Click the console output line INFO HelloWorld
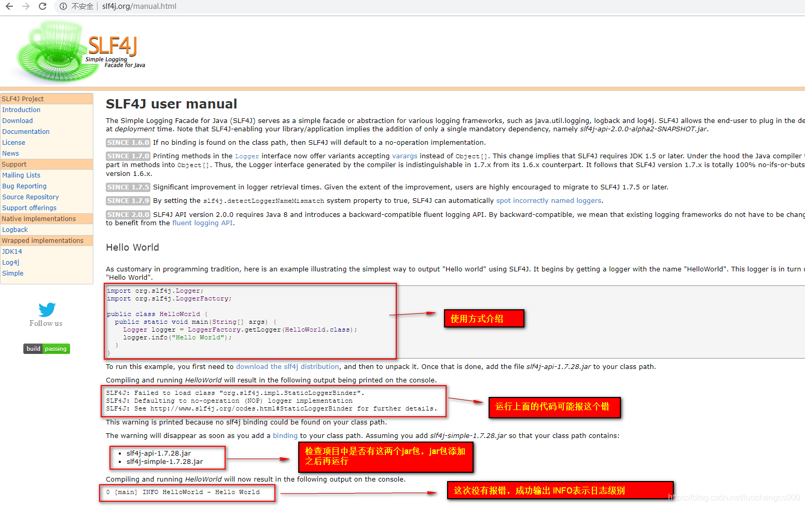Screen dimensions: 805x507 [x=183, y=492]
